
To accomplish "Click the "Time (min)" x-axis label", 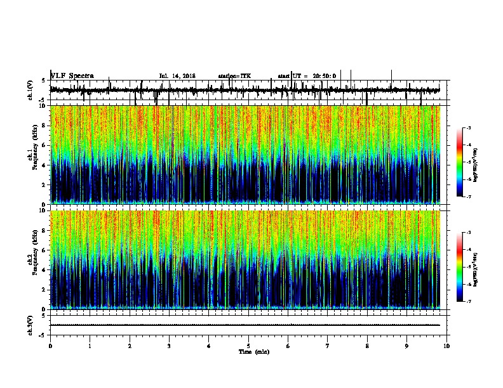I will point(254,352).
